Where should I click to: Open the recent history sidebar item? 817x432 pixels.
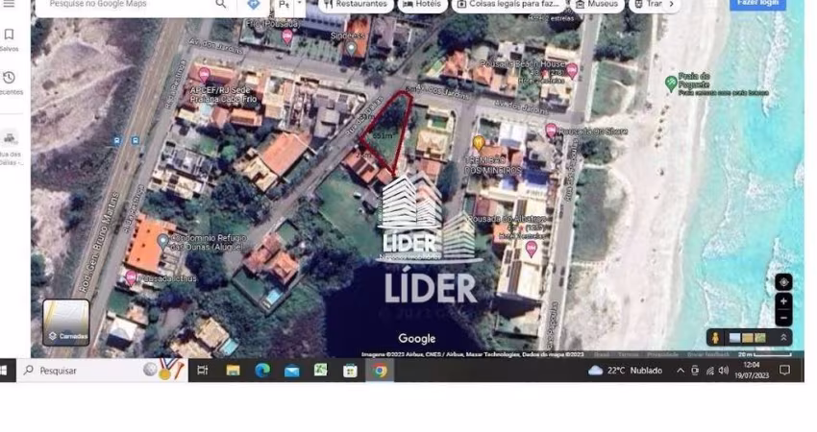[x=10, y=84]
